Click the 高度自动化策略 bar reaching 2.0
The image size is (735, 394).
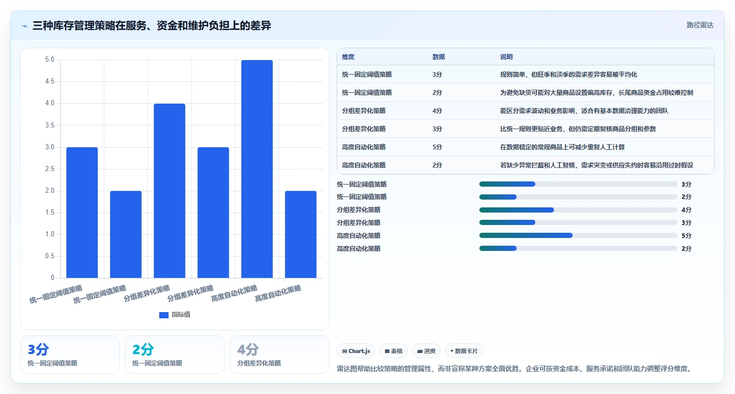point(301,234)
